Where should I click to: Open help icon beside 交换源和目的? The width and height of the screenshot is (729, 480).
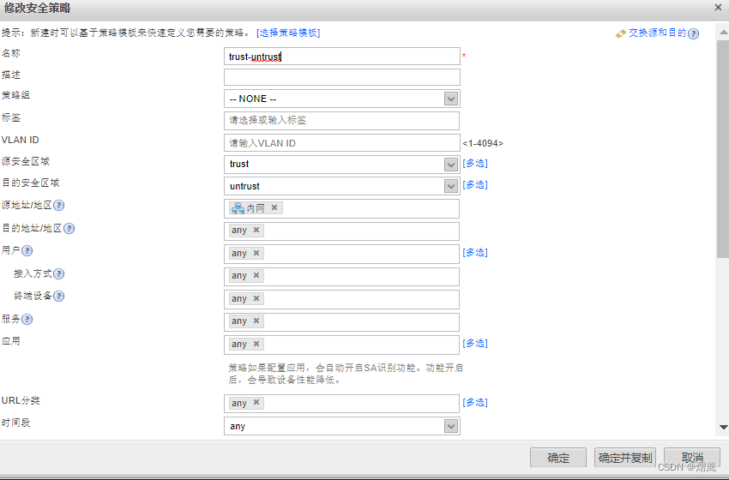(693, 33)
